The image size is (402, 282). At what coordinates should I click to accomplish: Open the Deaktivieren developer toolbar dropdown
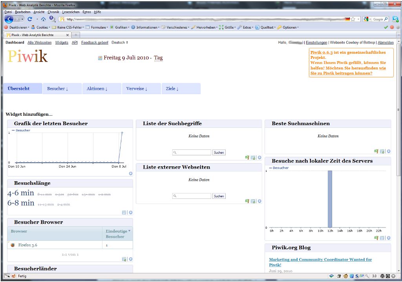point(16,27)
